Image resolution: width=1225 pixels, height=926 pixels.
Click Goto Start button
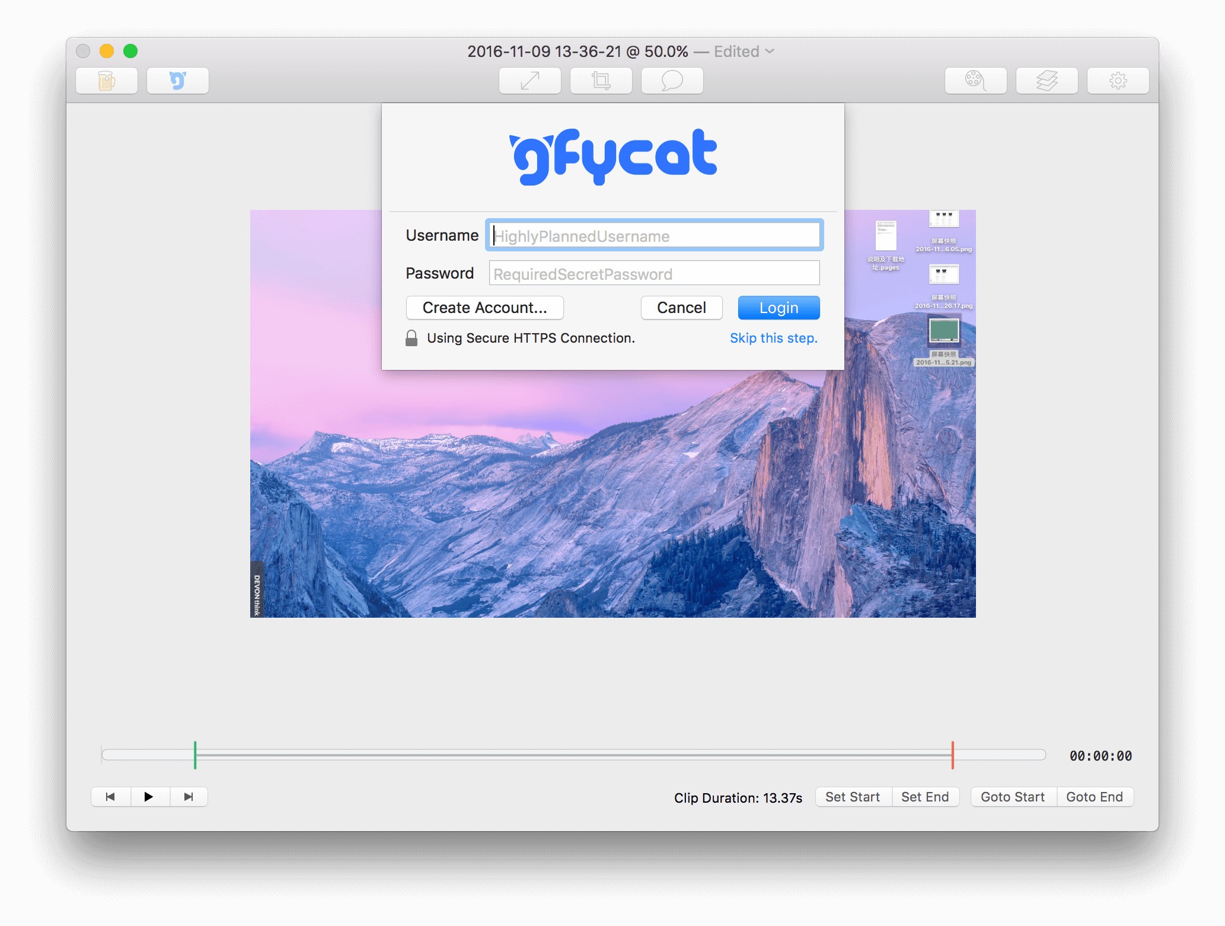tap(1013, 797)
